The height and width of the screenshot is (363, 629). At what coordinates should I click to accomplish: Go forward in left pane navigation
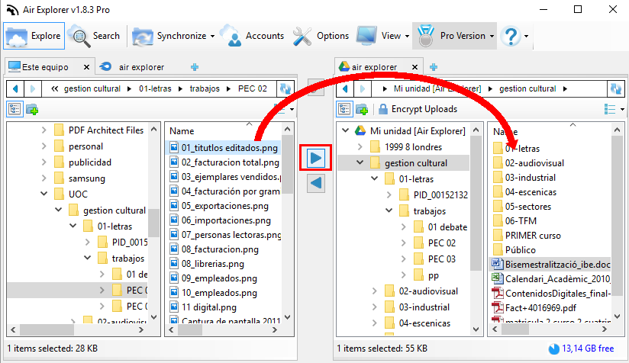click(x=33, y=88)
